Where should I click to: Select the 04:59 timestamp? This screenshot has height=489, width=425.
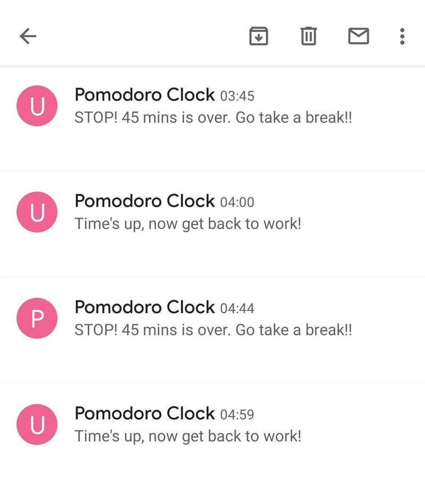tap(237, 415)
